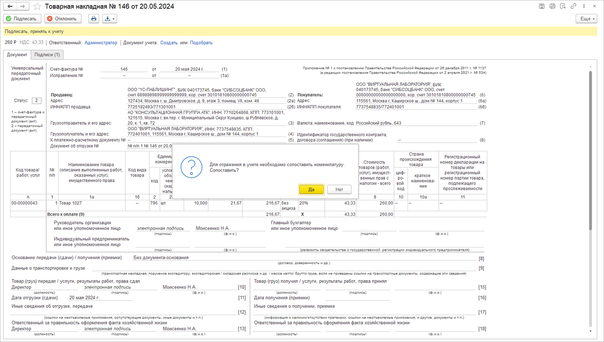Click the Отклонить button

point(62,19)
